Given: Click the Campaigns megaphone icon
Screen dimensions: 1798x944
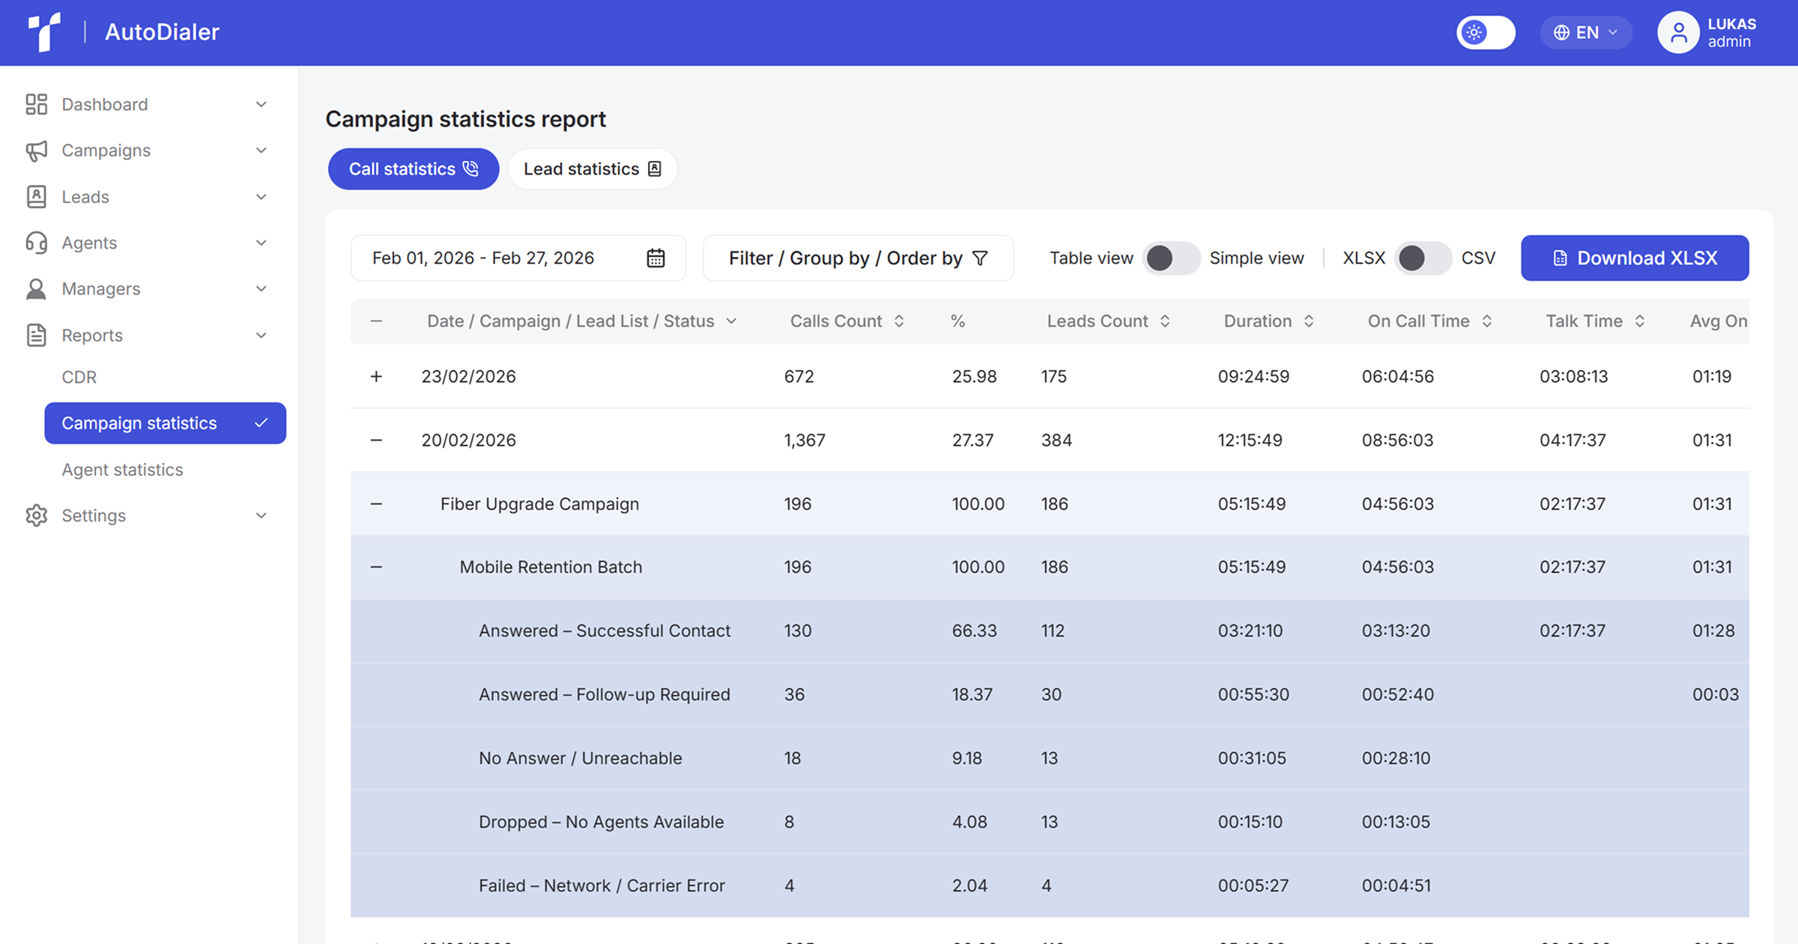Looking at the screenshot, I should [36, 151].
